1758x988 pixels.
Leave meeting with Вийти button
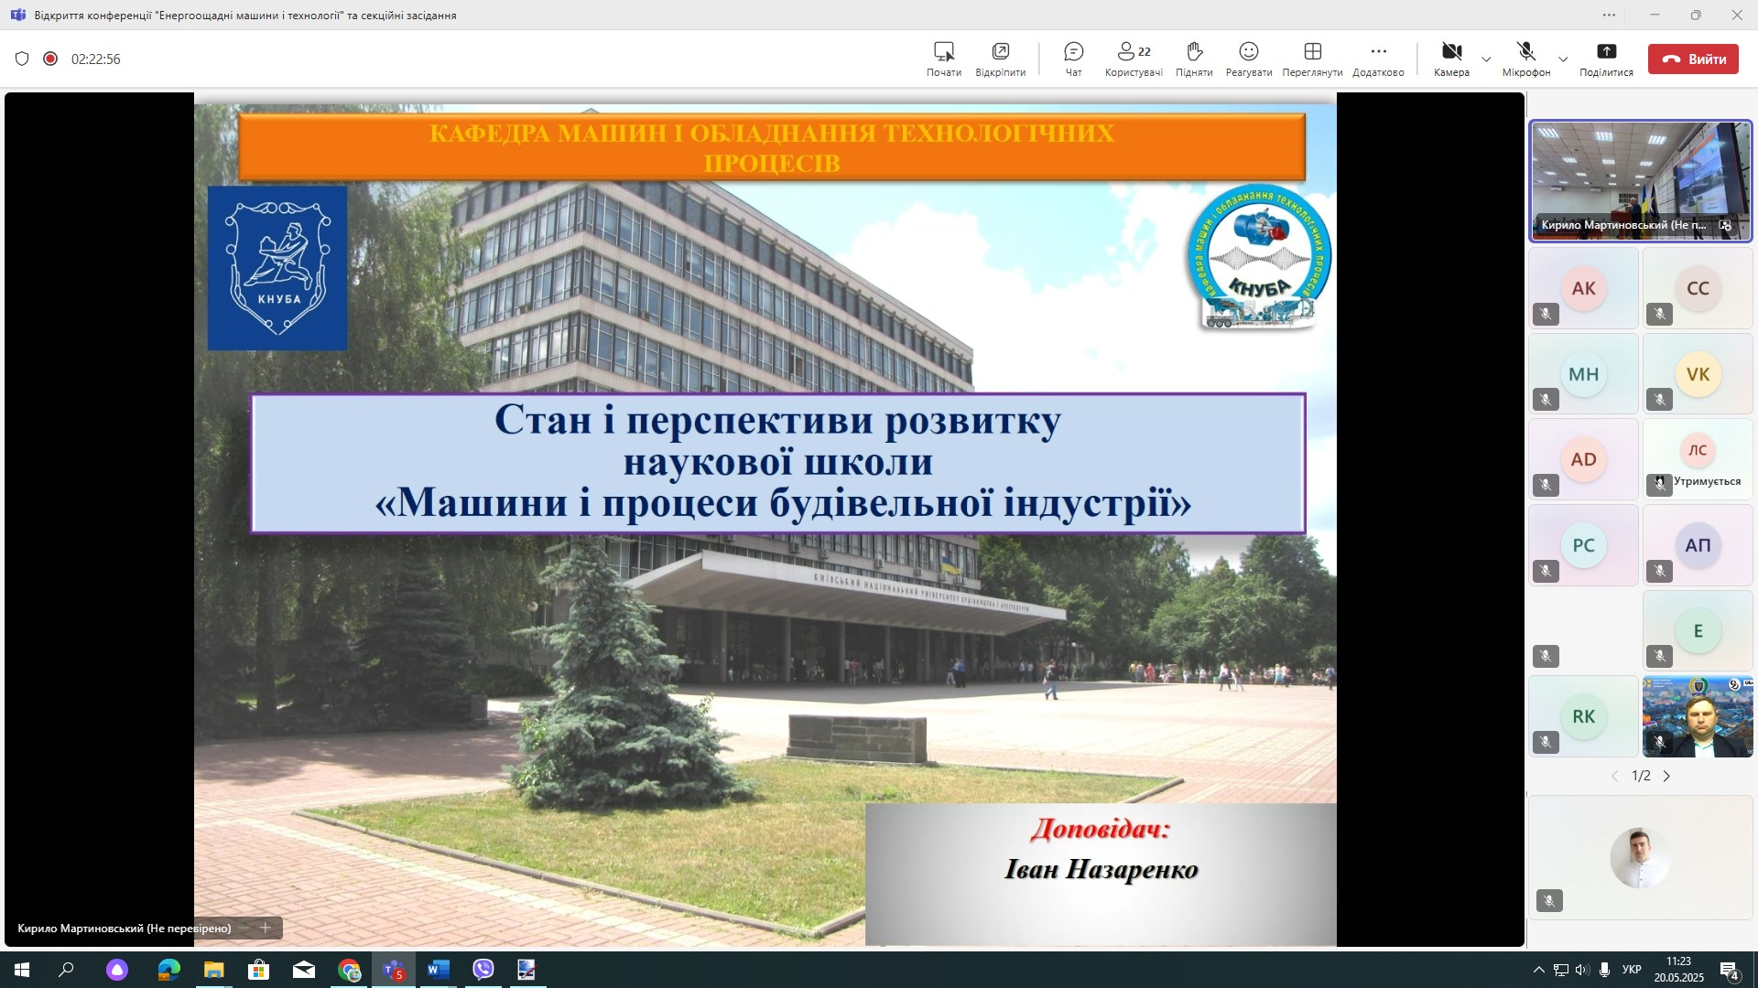tap(1693, 59)
